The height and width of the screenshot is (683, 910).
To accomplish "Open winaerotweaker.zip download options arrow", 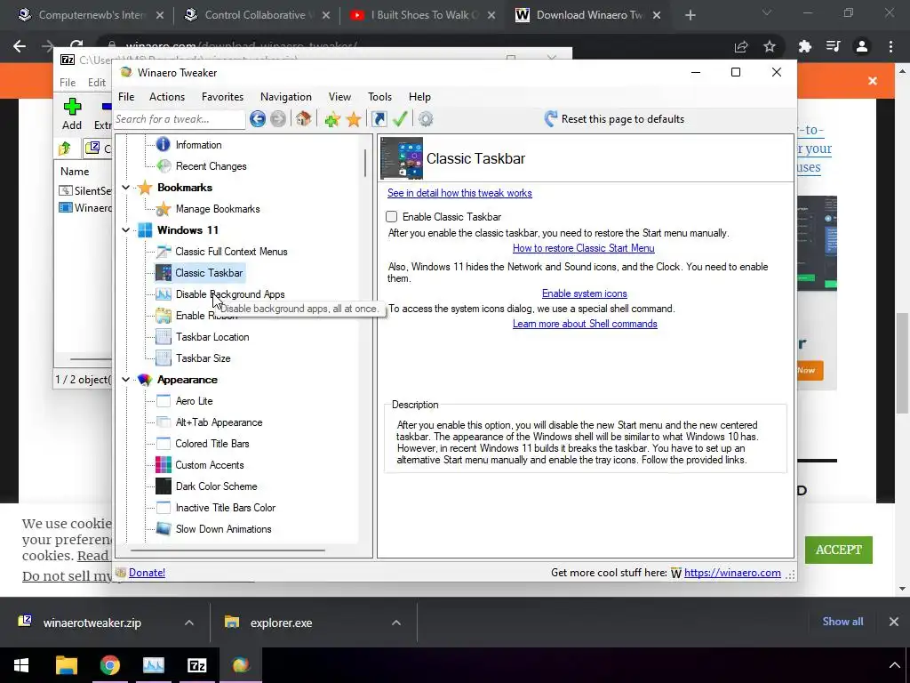I will point(189,623).
